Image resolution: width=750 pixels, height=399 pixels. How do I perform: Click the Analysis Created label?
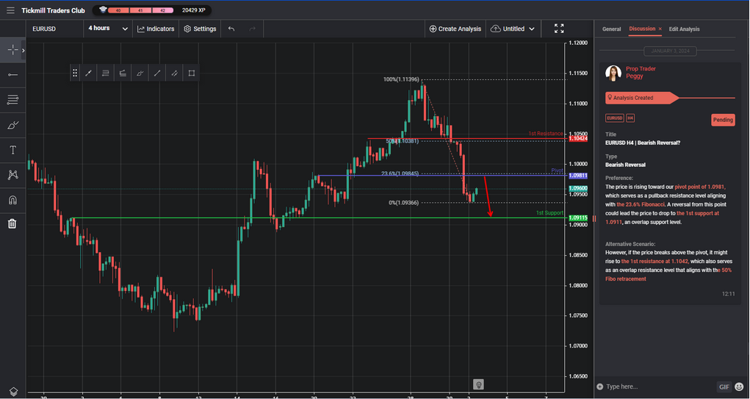click(x=632, y=98)
